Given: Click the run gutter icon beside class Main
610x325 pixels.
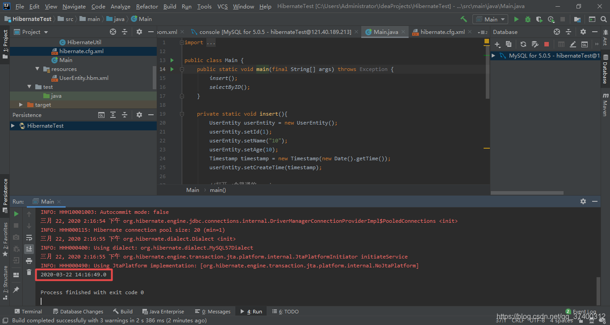Looking at the screenshot, I should [x=172, y=60].
